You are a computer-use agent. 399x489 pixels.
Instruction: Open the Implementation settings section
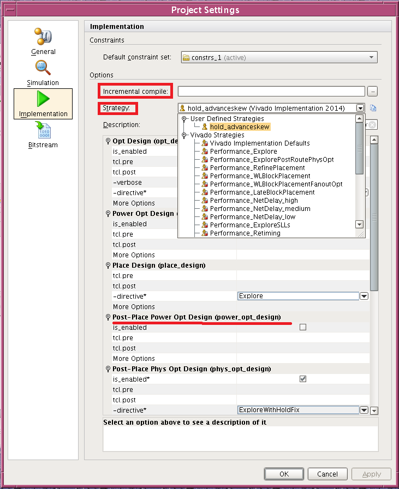pyautogui.click(x=43, y=103)
